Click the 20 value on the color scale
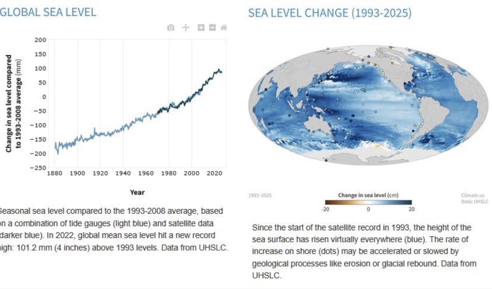 (411, 209)
